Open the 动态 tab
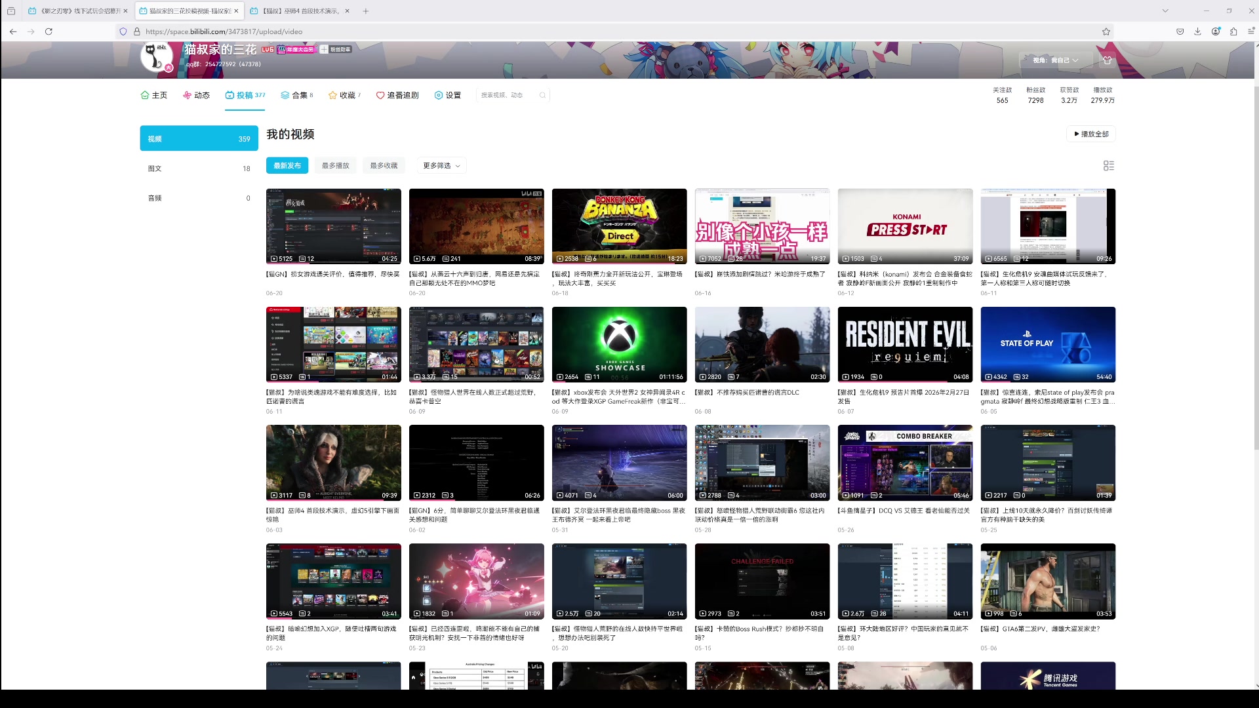Screen dimensions: 1259x708 197,95
